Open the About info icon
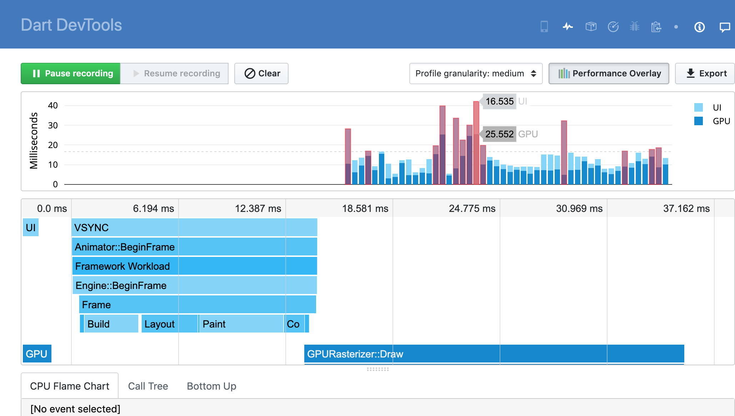This screenshot has width=735, height=416. [x=699, y=27]
